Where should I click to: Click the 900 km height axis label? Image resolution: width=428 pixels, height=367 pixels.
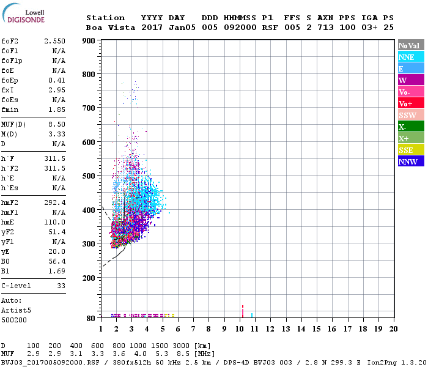pyautogui.click(x=89, y=41)
